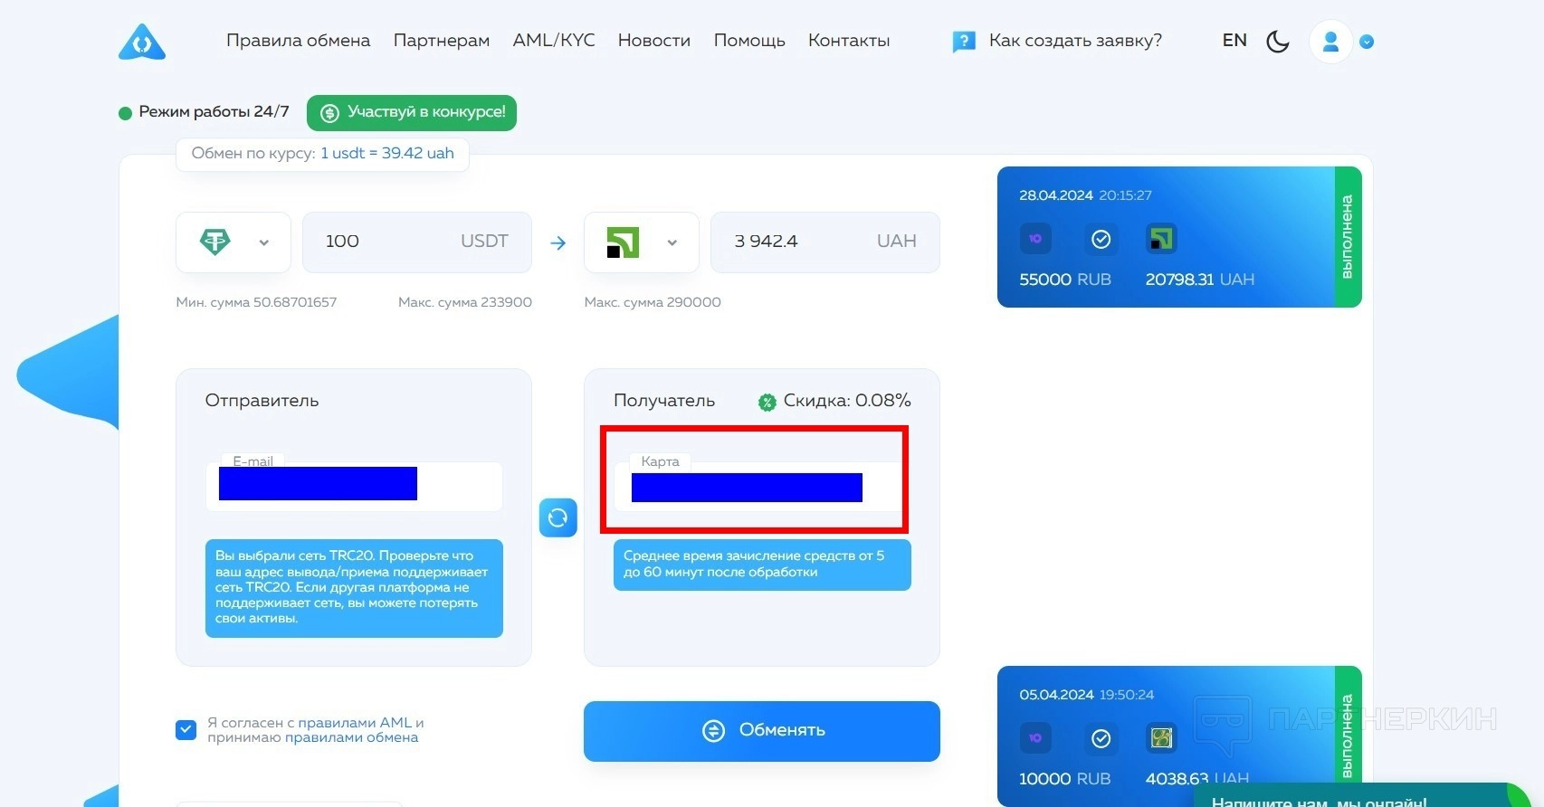1544x807 pixels.
Task: Click the Обменять button
Action: tap(762, 731)
